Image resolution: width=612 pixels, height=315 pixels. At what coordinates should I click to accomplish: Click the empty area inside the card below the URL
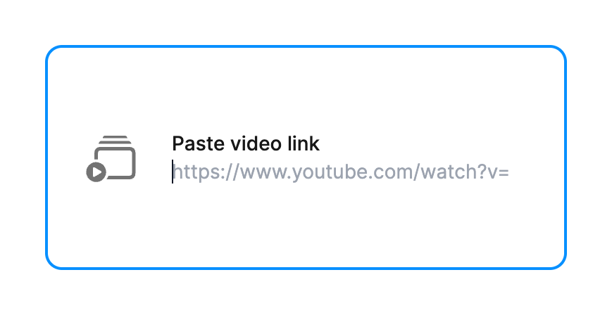(306, 226)
